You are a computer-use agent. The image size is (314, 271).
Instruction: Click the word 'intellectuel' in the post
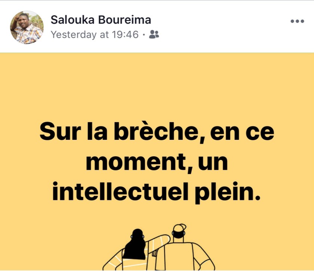(x=120, y=191)
